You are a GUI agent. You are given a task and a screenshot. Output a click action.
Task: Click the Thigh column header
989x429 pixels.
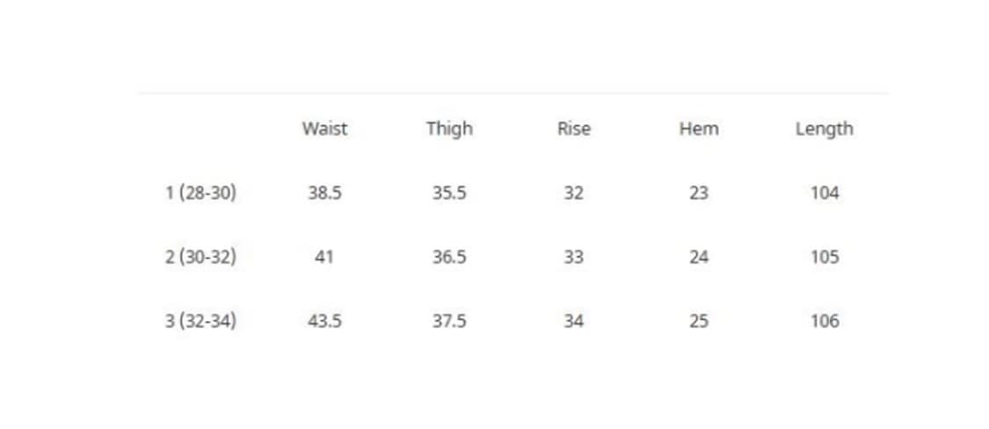click(449, 128)
